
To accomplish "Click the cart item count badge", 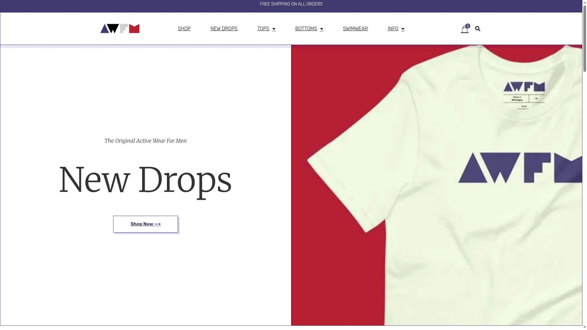I will (468, 26).
